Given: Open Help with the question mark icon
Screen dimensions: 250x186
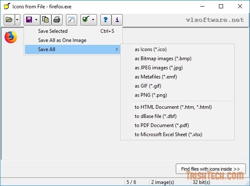Looking at the screenshot, I should [x=106, y=20].
